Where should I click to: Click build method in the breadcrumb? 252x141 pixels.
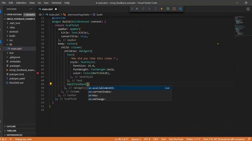[99, 14]
